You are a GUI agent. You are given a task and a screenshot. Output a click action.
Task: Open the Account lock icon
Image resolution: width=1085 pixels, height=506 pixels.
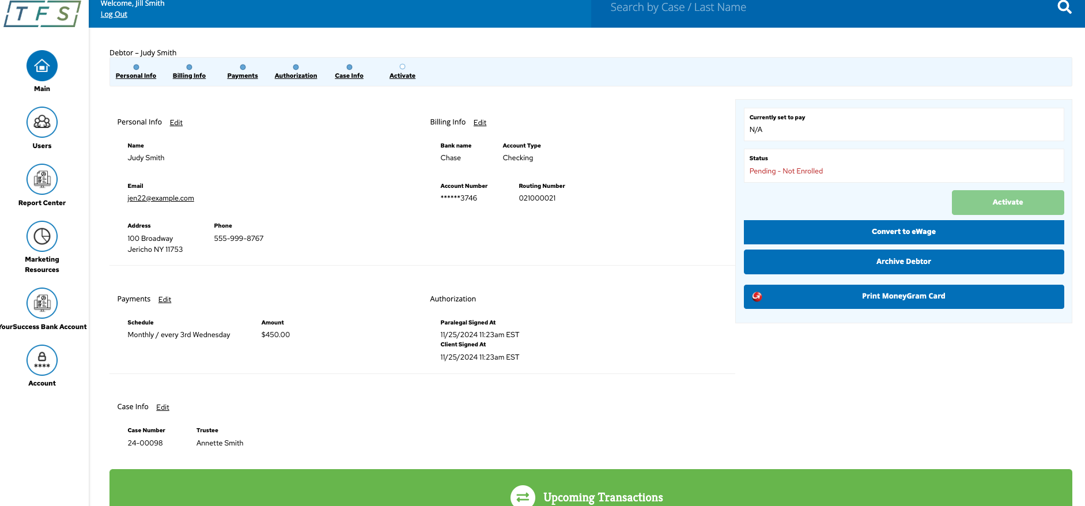pyautogui.click(x=42, y=360)
